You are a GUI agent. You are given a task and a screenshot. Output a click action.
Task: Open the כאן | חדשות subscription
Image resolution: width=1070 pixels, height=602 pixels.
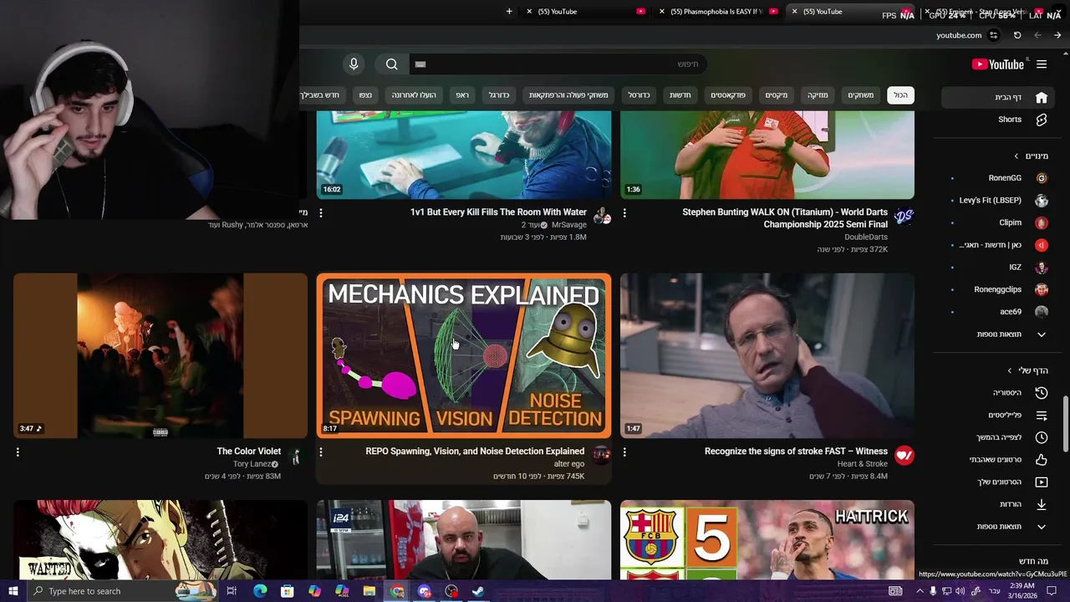[996, 245]
